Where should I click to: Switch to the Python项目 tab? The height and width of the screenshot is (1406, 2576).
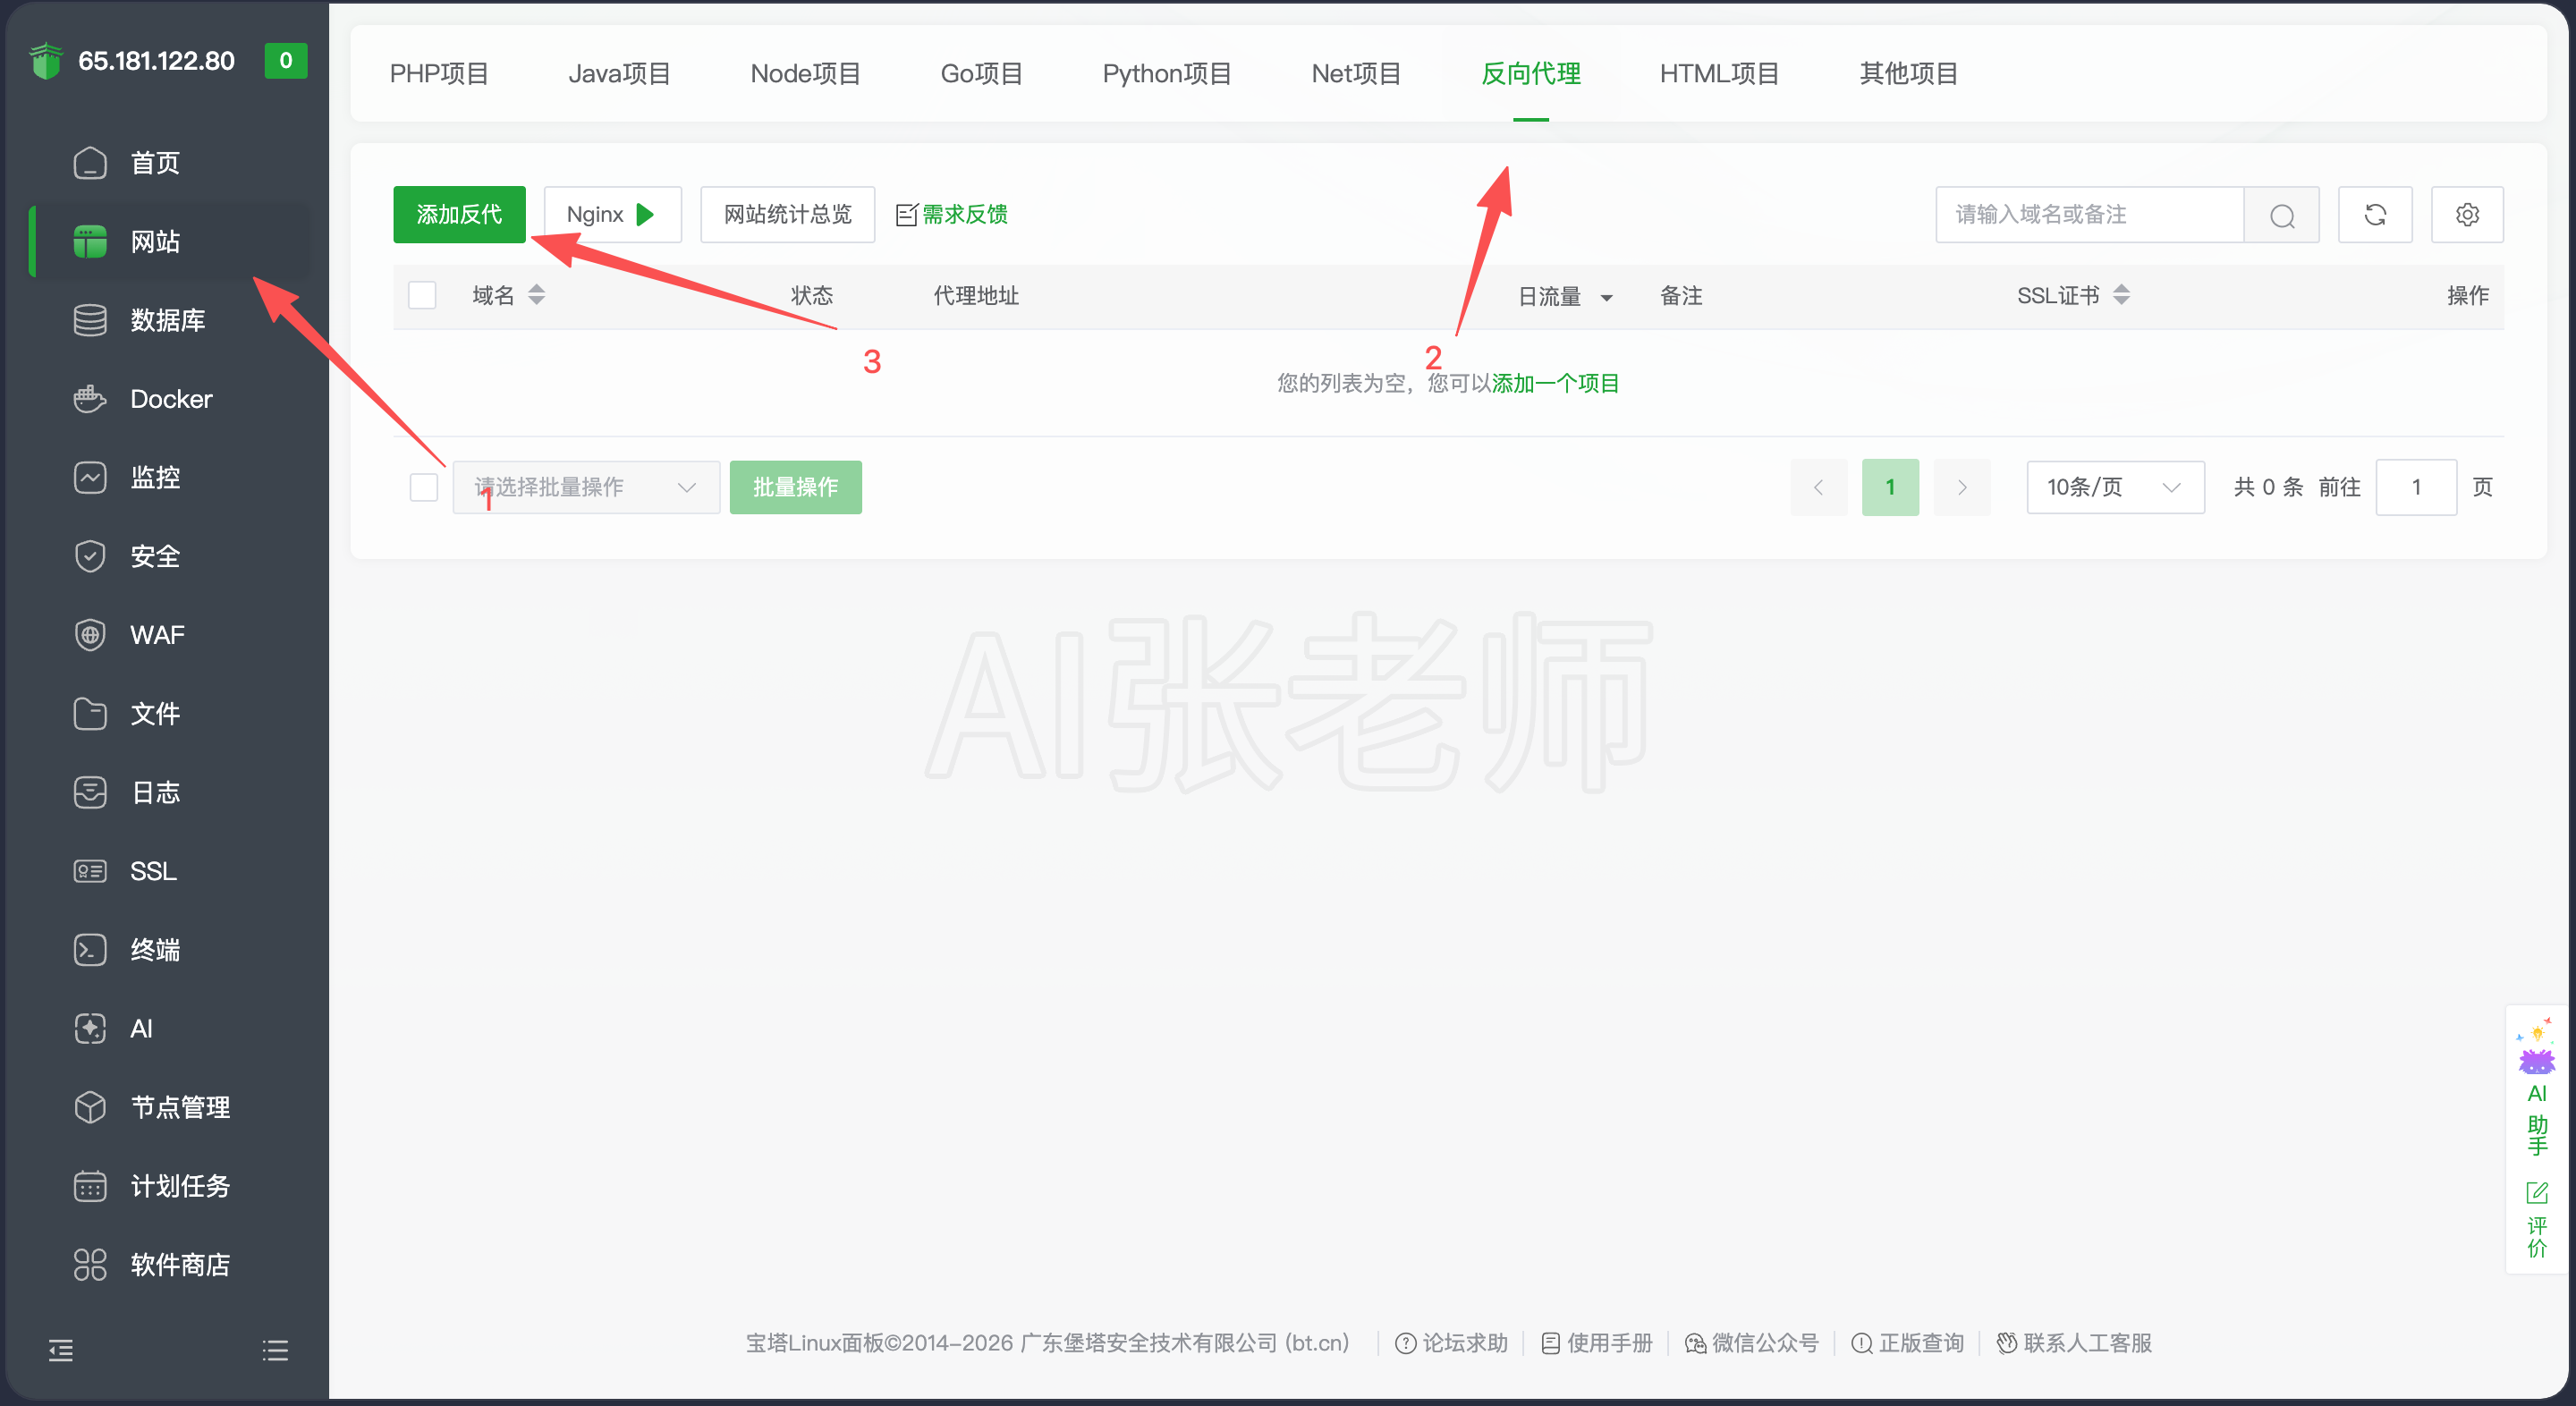click(1167, 74)
